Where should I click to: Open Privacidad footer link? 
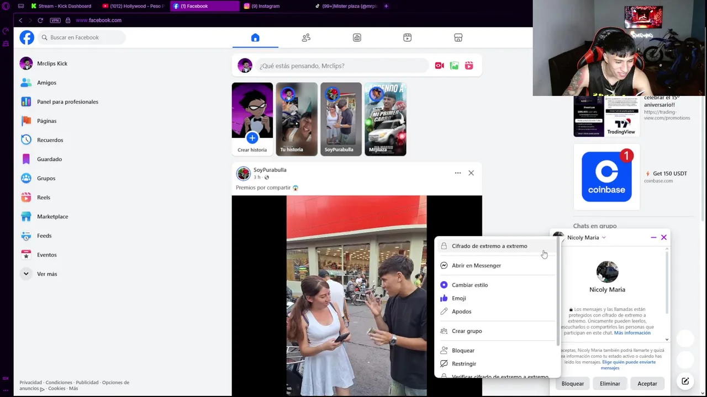click(30, 383)
